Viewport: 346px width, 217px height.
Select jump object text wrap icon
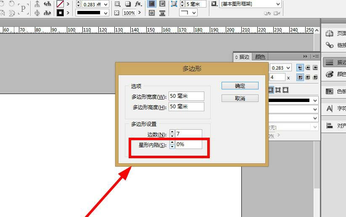162,13
